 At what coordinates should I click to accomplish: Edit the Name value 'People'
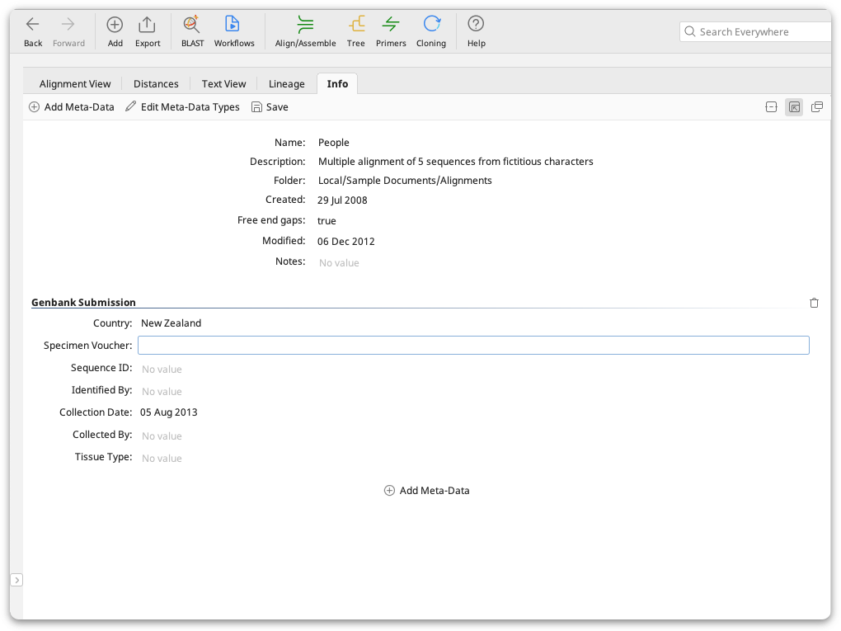(334, 142)
